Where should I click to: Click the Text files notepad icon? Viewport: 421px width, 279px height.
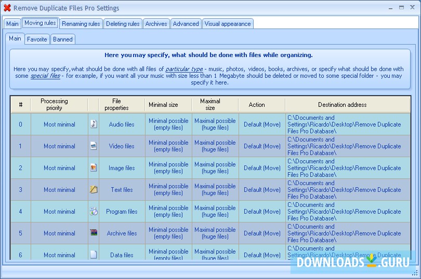[x=94, y=189]
